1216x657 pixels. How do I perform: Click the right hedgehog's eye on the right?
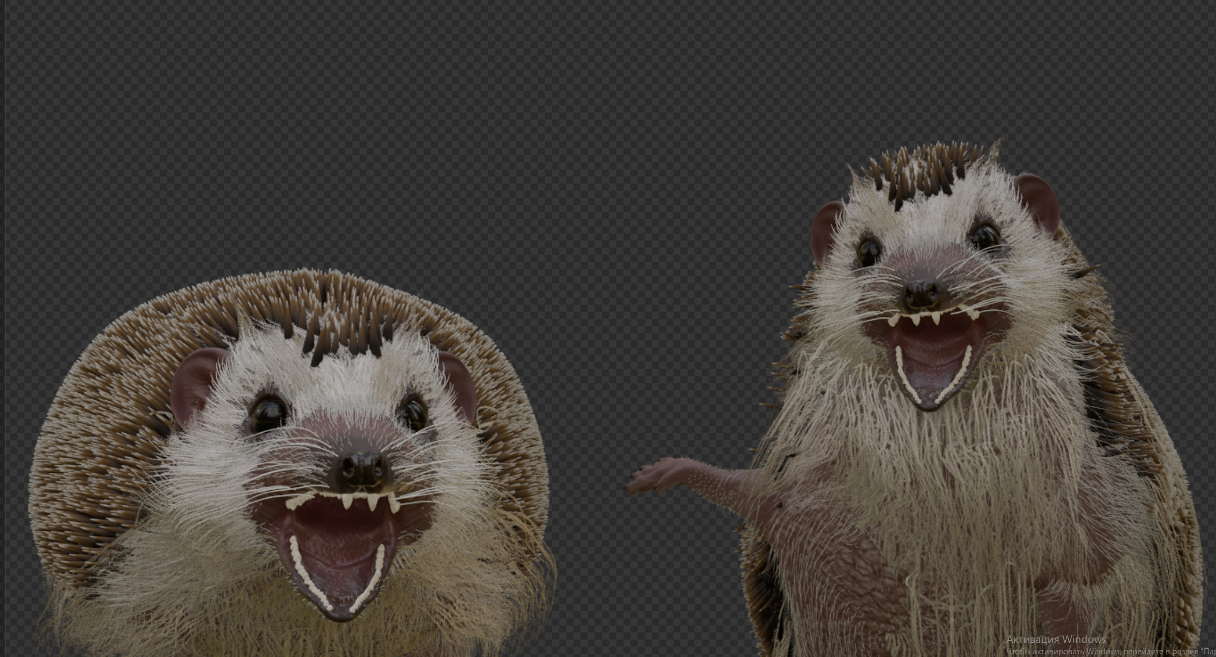[x=985, y=237]
